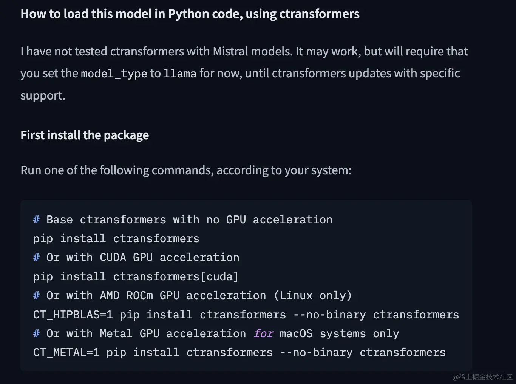Click the heading about loading with ctransformers
This screenshot has height=384, width=516.
[x=190, y=14]
